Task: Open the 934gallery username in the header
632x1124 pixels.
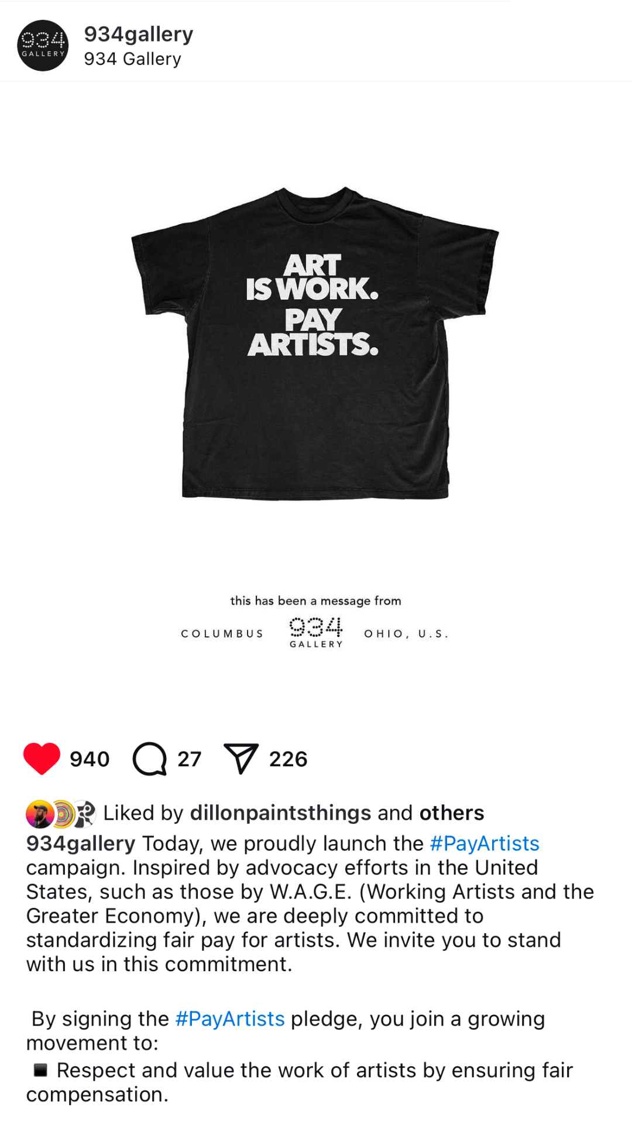Action: (x=139, y=34)
